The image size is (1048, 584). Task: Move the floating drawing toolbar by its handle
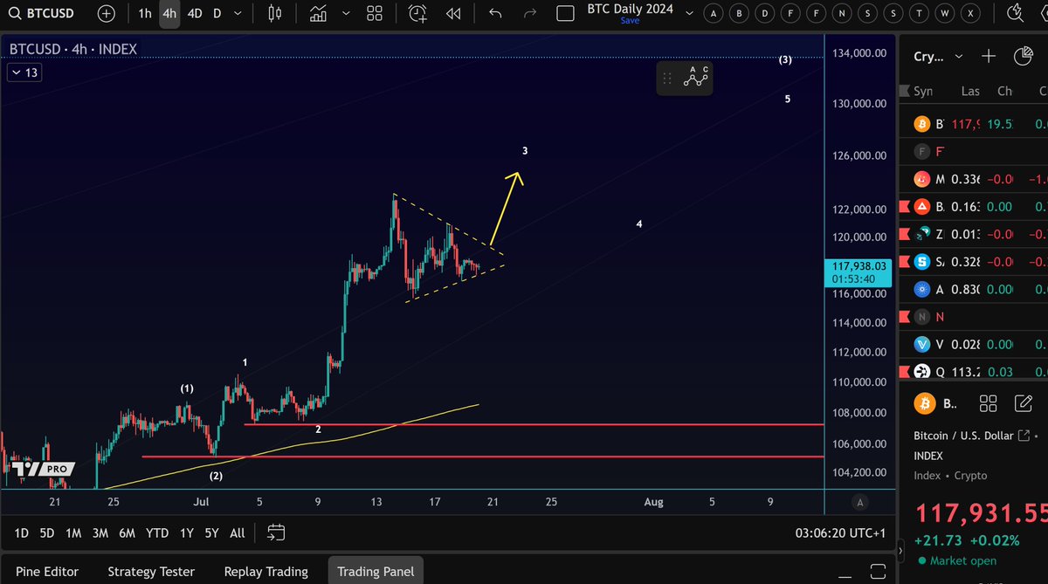(668, 79)
